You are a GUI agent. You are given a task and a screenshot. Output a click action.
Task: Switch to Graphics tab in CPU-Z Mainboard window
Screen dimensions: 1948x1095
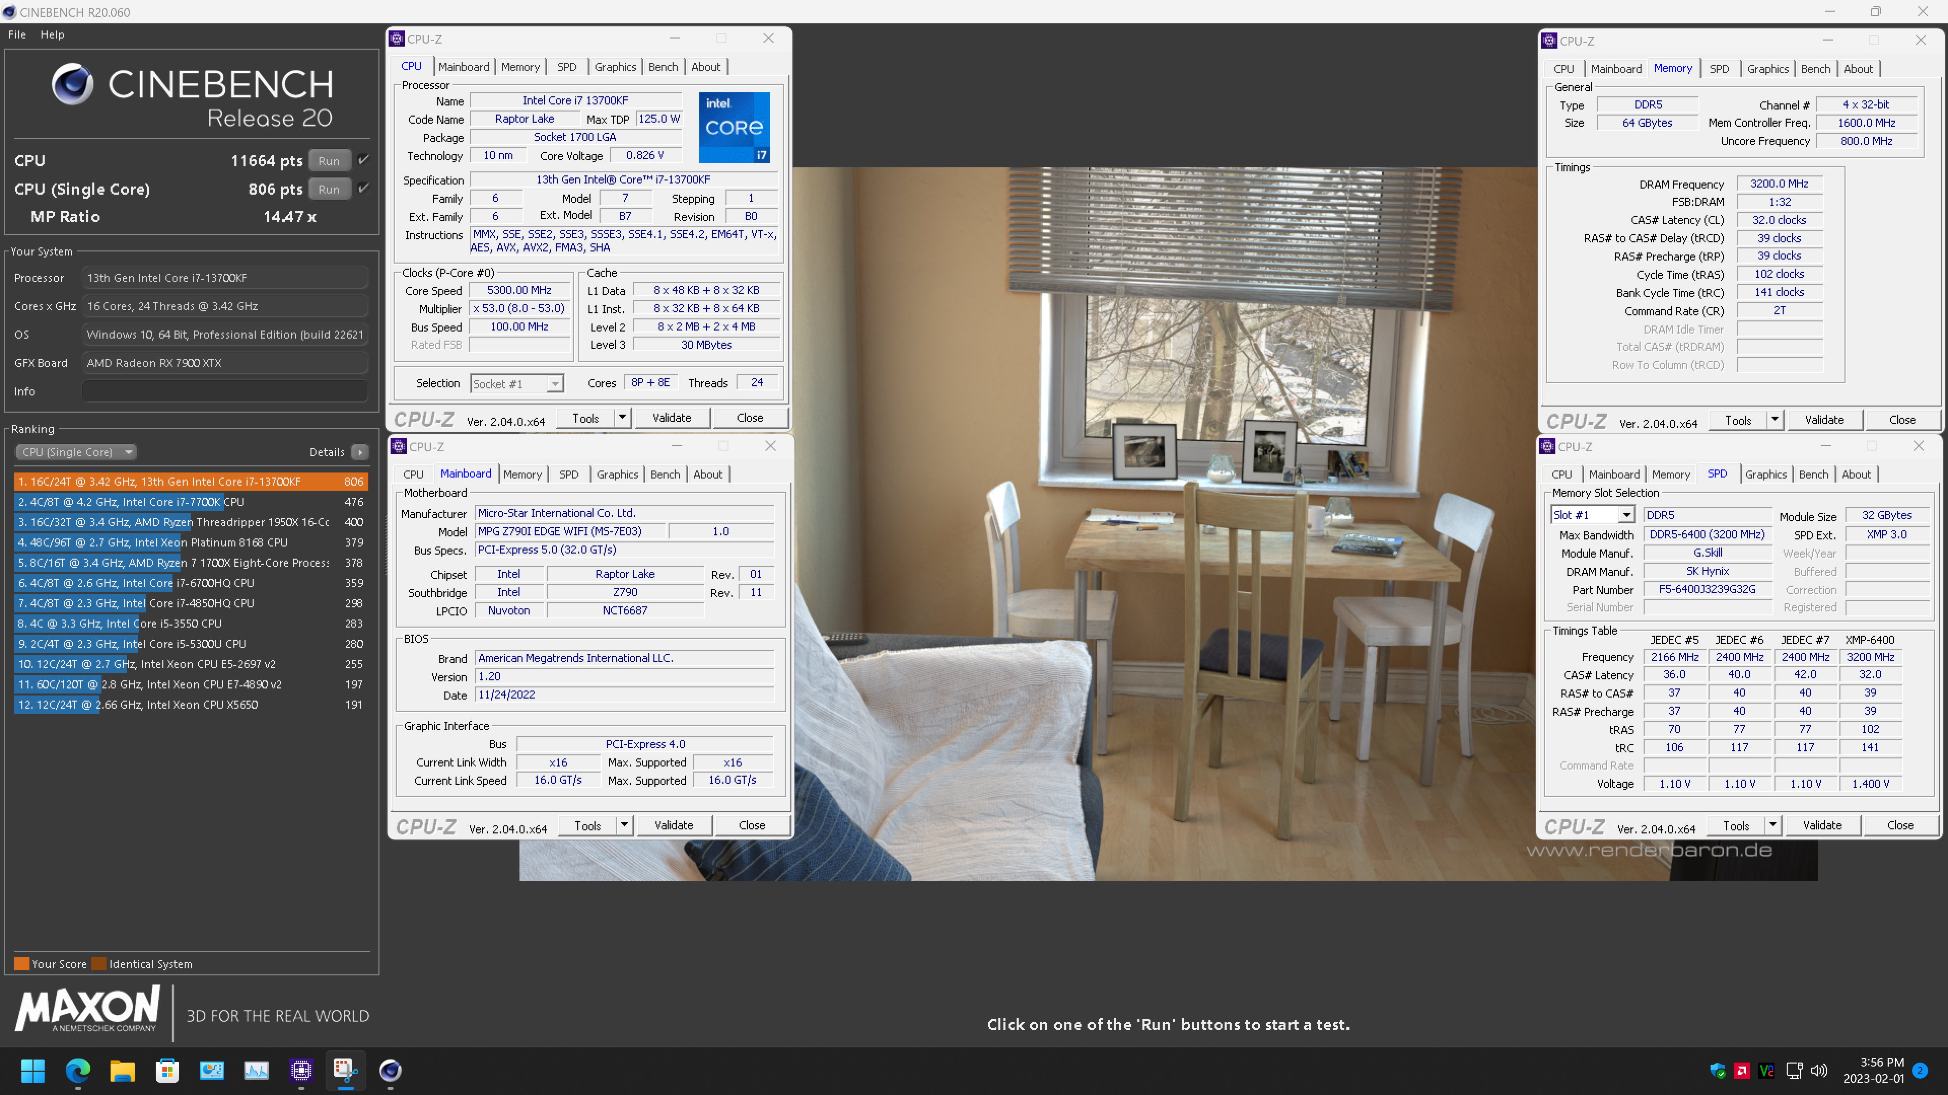click(x=617, y=474)
